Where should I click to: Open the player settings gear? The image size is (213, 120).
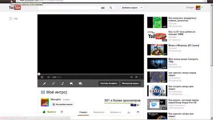point(136,77)
